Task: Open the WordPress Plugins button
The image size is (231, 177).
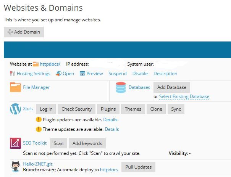Action: click(108, 109)
